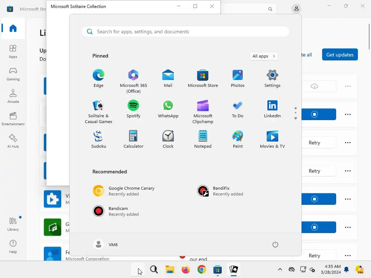The height and width of the screenshot is (278, 371).
Task: Go to Home in Microsoft Store sidebar
Action: click(13, 28)
